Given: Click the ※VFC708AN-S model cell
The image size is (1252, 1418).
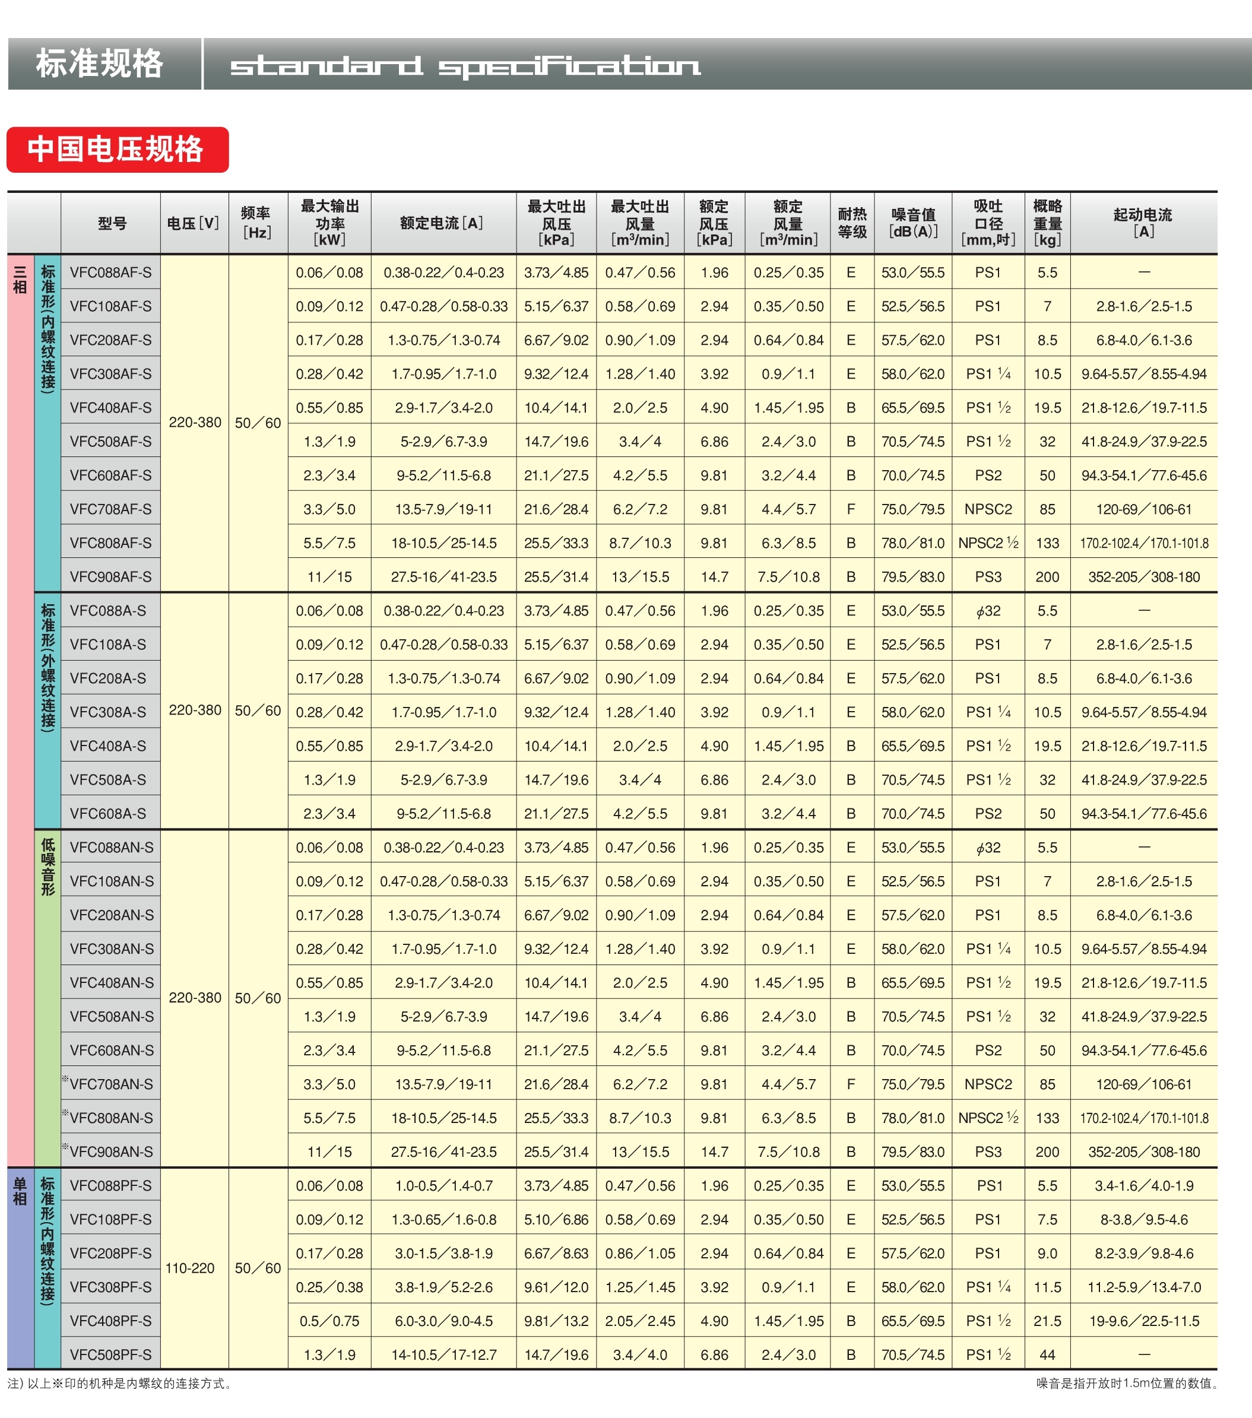Looking at the screenshot, I should 110,1084.
